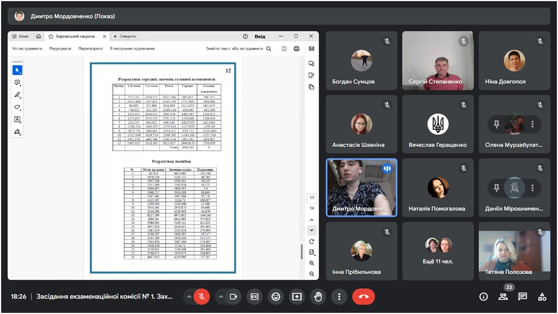Choose the add comment tool in the left toolbar
558x314 pixels.
(17, 82)
